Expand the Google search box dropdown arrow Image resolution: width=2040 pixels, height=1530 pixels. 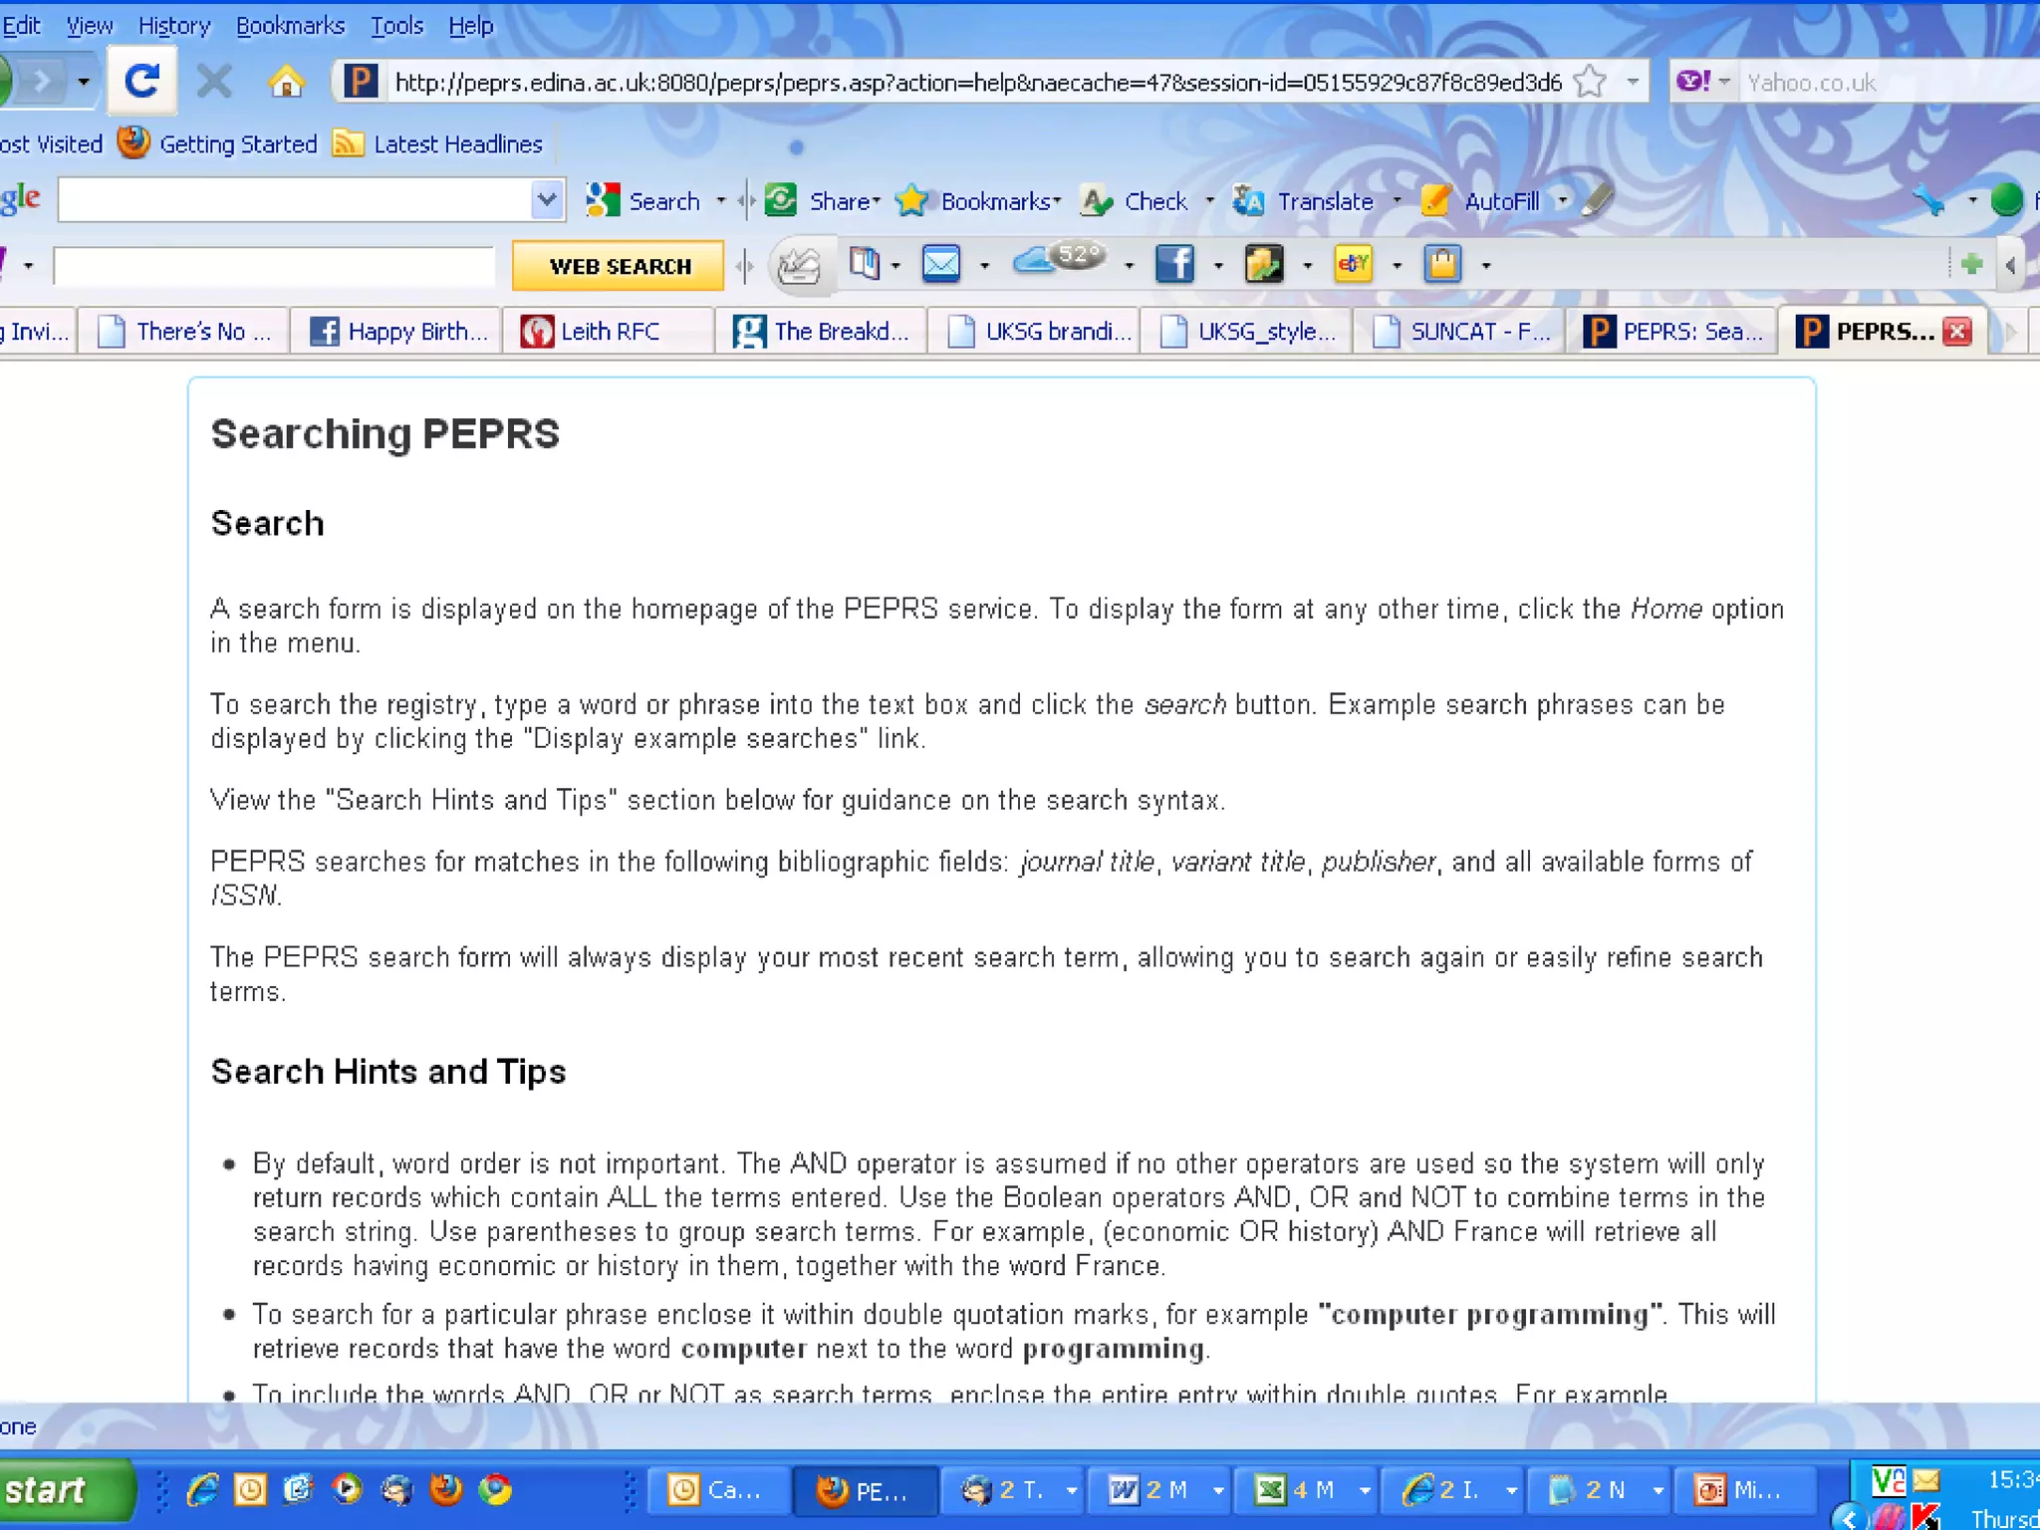(546, 200)
